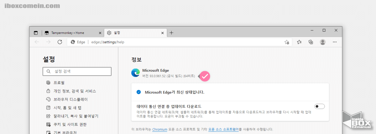Click the 브라우저 디스플레이 sidebar icon
The width and height of the screenshot is (376, 134).
[48, 100]
